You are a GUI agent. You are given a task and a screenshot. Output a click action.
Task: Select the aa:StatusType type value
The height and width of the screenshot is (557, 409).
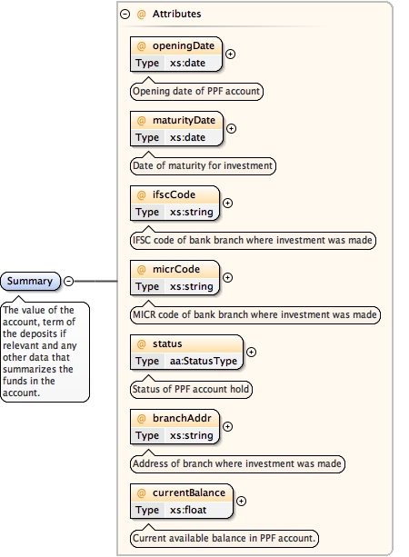pyautogui.click(x=204, y=361)
